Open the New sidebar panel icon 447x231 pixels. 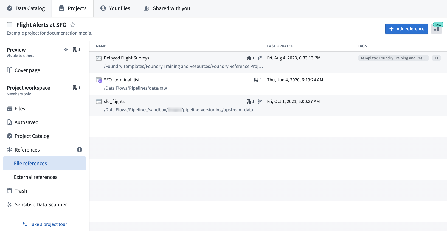[x=436, y=29]
